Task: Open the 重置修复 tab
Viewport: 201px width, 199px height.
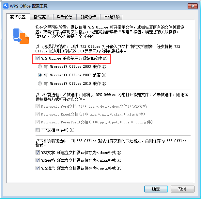Action: pos(65,17)
